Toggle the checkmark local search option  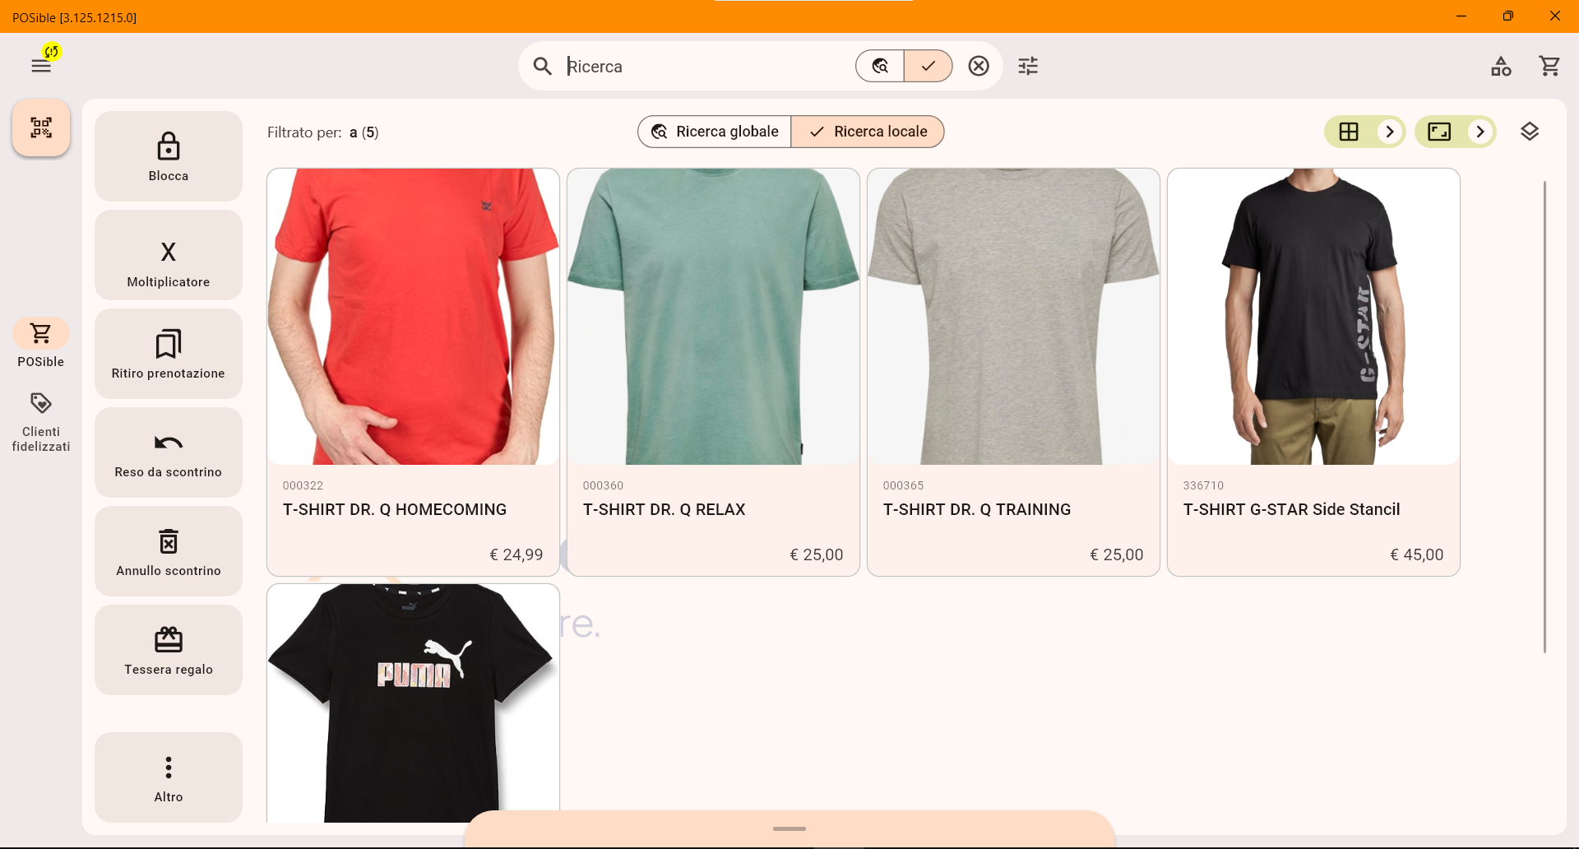(928, 66)
